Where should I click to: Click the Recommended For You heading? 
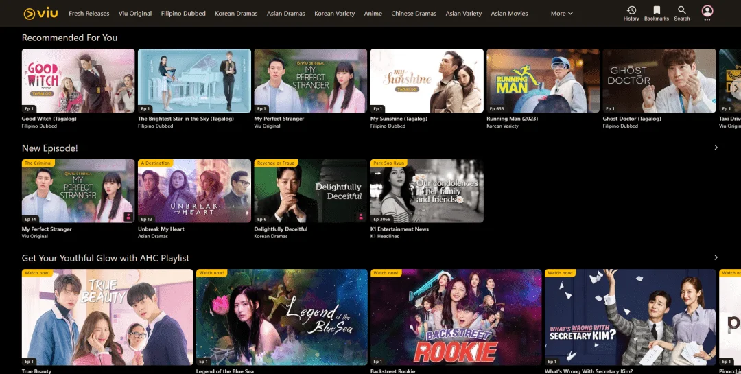(x=69, y=38)
